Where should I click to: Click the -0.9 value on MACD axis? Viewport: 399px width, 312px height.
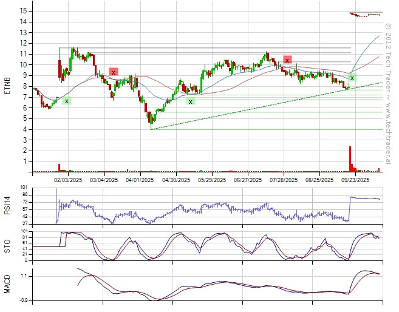(x=23, y=300)
